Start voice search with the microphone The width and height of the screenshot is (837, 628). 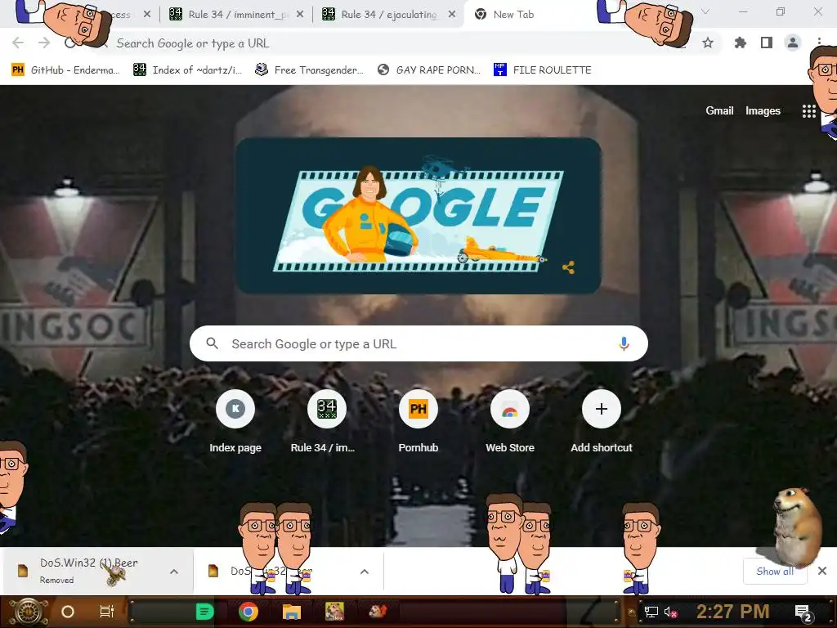[x=624, y=344]
